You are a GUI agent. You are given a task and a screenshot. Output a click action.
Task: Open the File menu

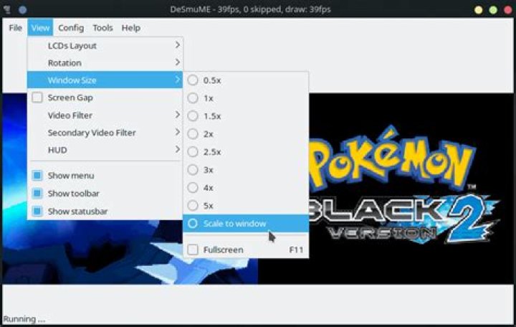[15, 28]
